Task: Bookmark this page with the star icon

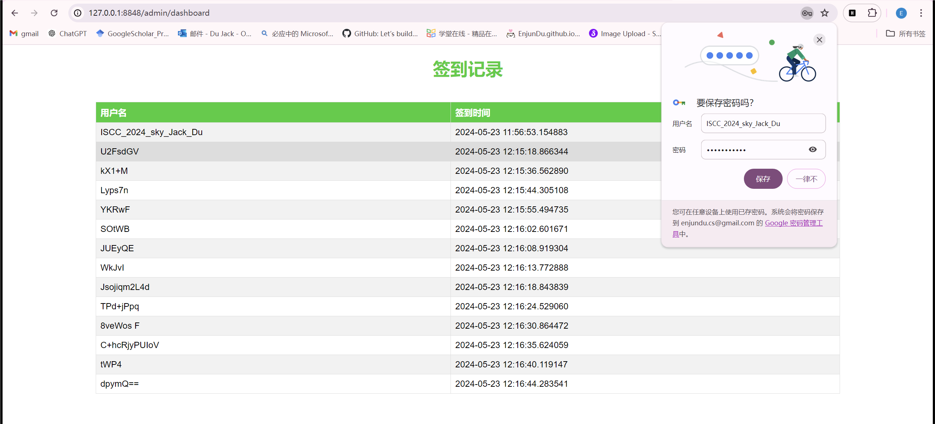Action: click(824, 13)
